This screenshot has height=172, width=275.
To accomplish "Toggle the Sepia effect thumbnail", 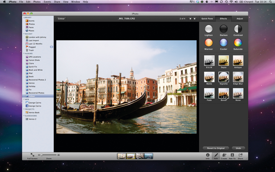I will 224,61.
